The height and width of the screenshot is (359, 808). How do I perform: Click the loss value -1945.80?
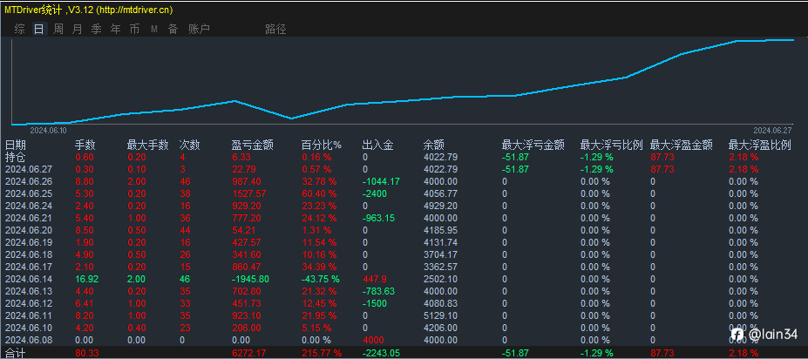pos(249,279)
